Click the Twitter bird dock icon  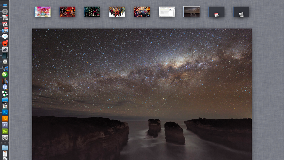5,49
